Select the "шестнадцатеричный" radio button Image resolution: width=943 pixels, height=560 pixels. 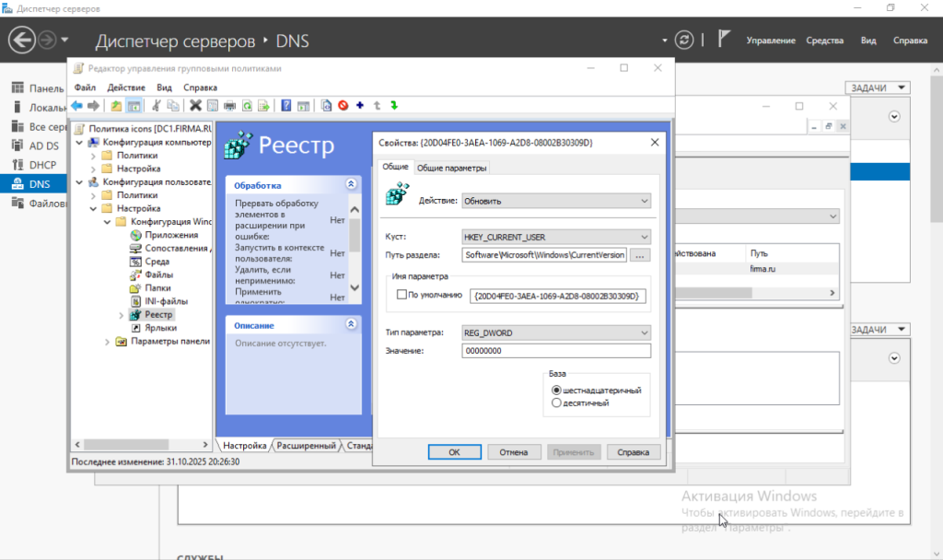556,390
